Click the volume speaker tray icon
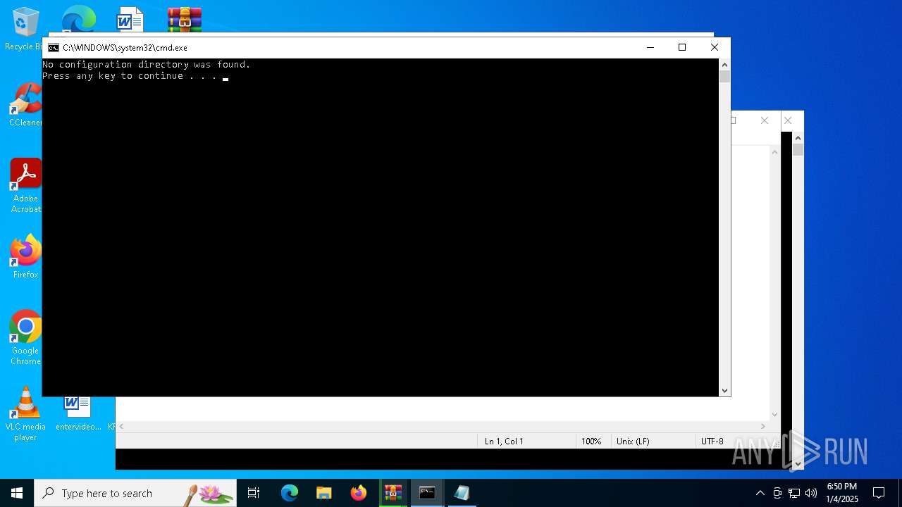902x507 pixels. click(x=811, y=493)
